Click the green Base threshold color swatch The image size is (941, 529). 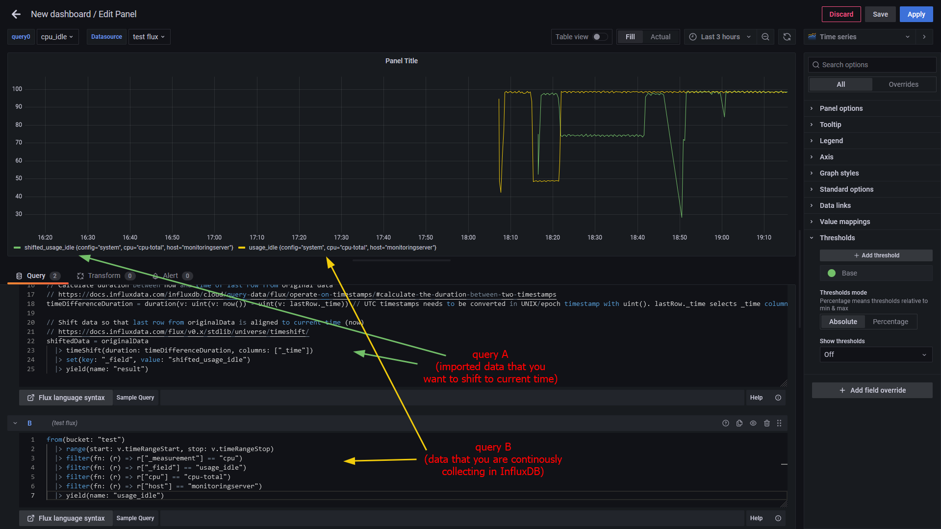pos(832,273)
